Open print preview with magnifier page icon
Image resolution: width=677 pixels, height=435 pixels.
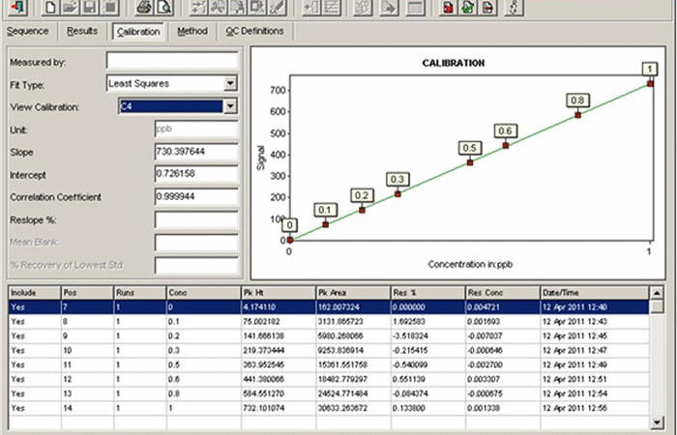tap(163, 8)
